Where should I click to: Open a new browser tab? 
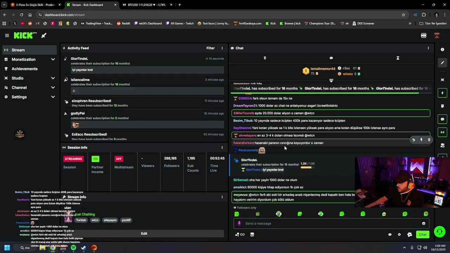coord(180,5)
